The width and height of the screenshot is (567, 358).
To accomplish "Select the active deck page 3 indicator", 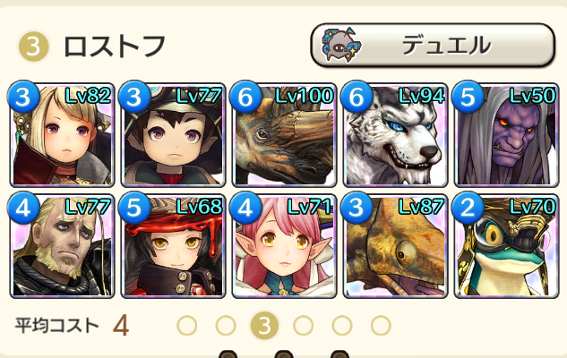I will coord(264,325).
